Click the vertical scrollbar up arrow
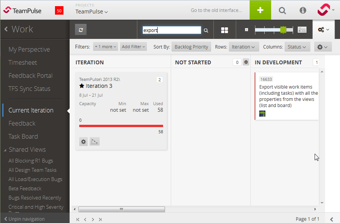This screenshot has height=223, width=340. click(x=322, y=72)
